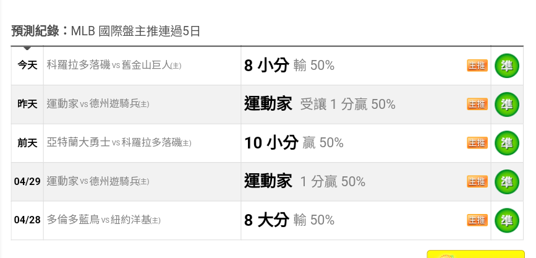Click the 04/29 date cell
Image resolution: width=536 pixels, height=258 pixels.
coord(27,181)
